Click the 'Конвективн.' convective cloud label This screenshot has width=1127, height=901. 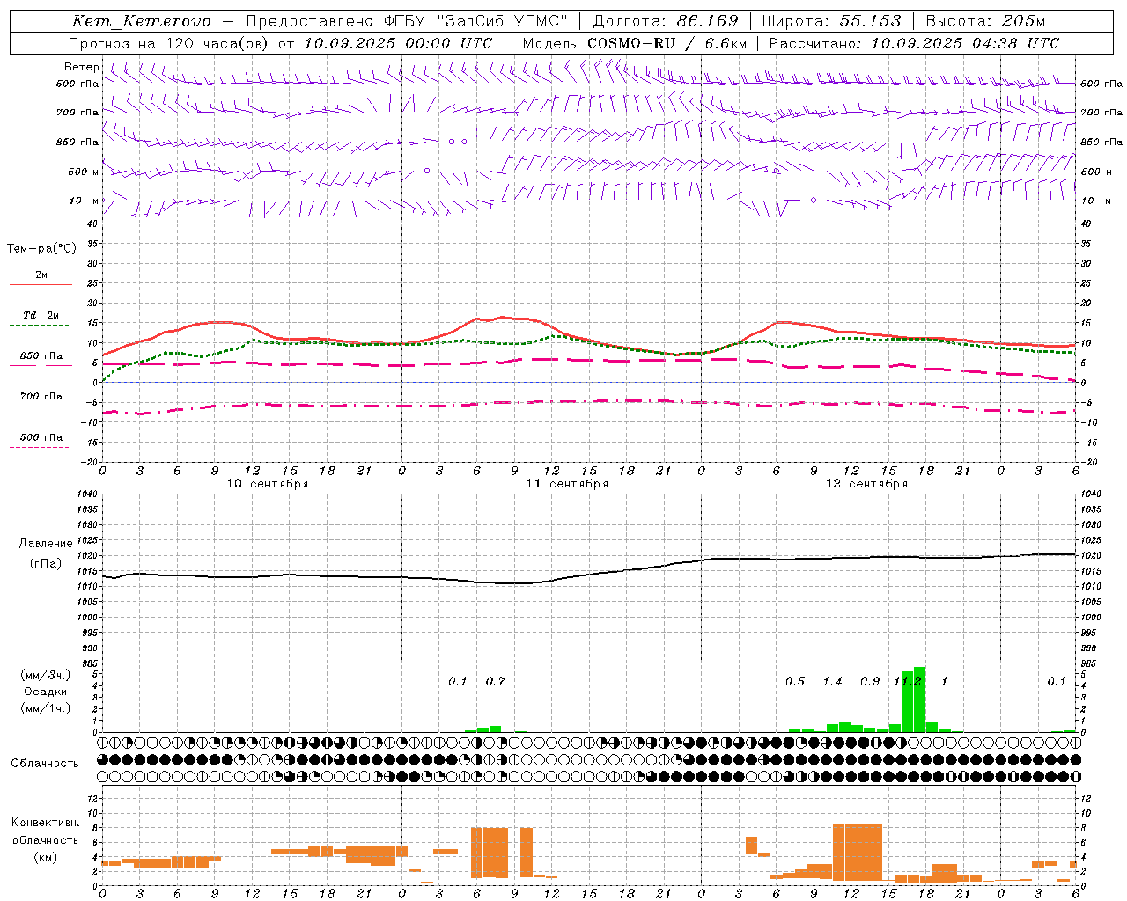coord(45,823)
